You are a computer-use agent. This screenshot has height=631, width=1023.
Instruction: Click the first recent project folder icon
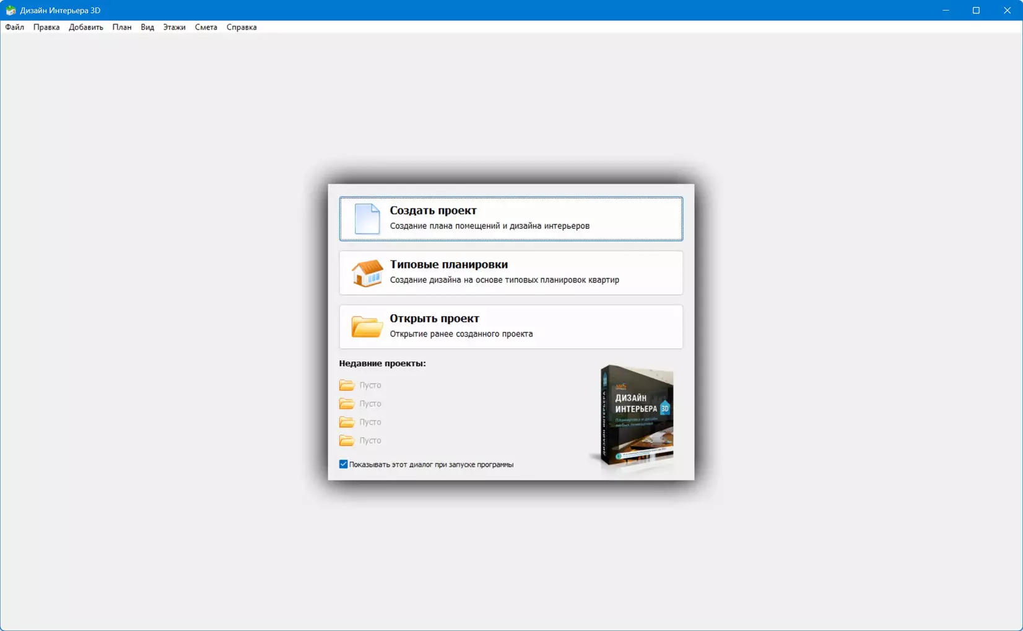347,385
